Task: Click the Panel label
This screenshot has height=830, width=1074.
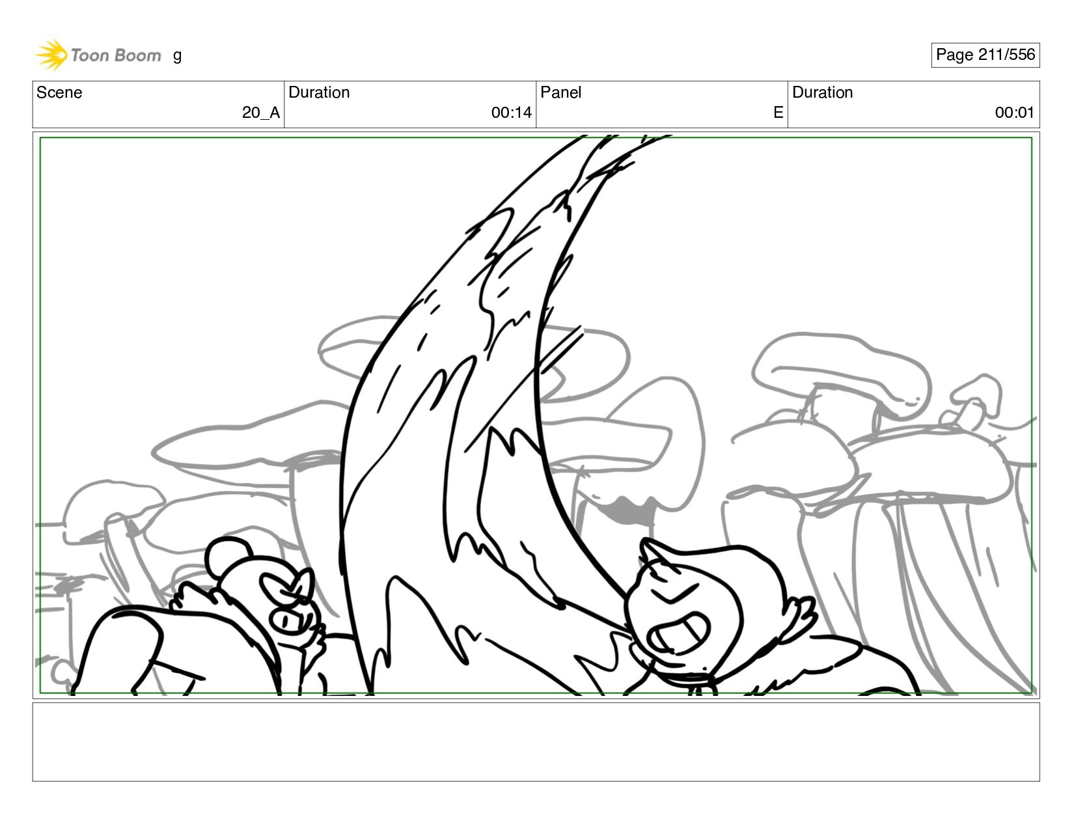Action: tap(560, 92)
